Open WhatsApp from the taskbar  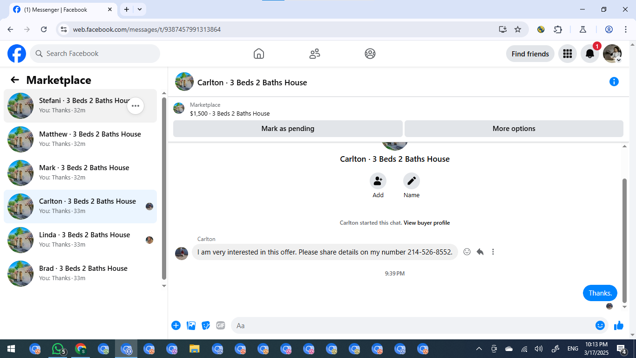[58, 349]
